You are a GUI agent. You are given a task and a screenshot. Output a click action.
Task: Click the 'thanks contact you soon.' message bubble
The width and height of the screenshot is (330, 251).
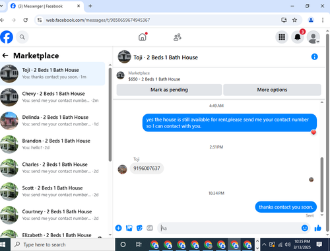click(x=286, y=207)
